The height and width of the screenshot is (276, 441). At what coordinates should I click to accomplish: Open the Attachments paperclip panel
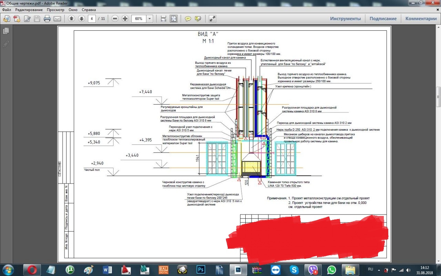click(6, 44)
